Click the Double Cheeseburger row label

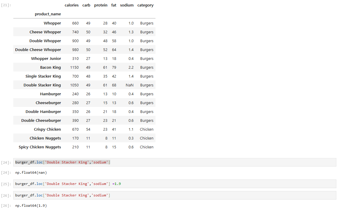(x=41, y=120)
